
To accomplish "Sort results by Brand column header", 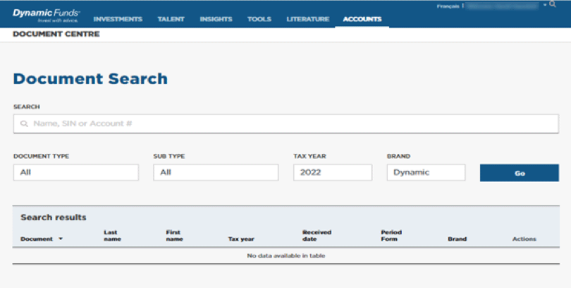I will click(x=458, y=239).
